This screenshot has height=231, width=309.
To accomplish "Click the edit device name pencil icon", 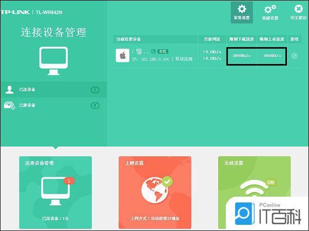I will pos(153,52).
